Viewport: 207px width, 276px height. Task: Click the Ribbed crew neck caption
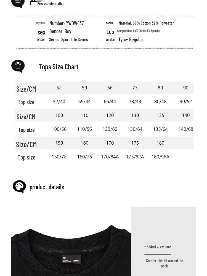tap(158, 246)
